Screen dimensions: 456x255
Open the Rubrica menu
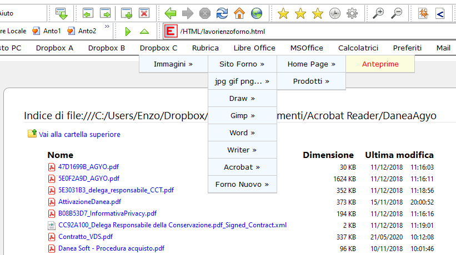[x=206, y=48]
